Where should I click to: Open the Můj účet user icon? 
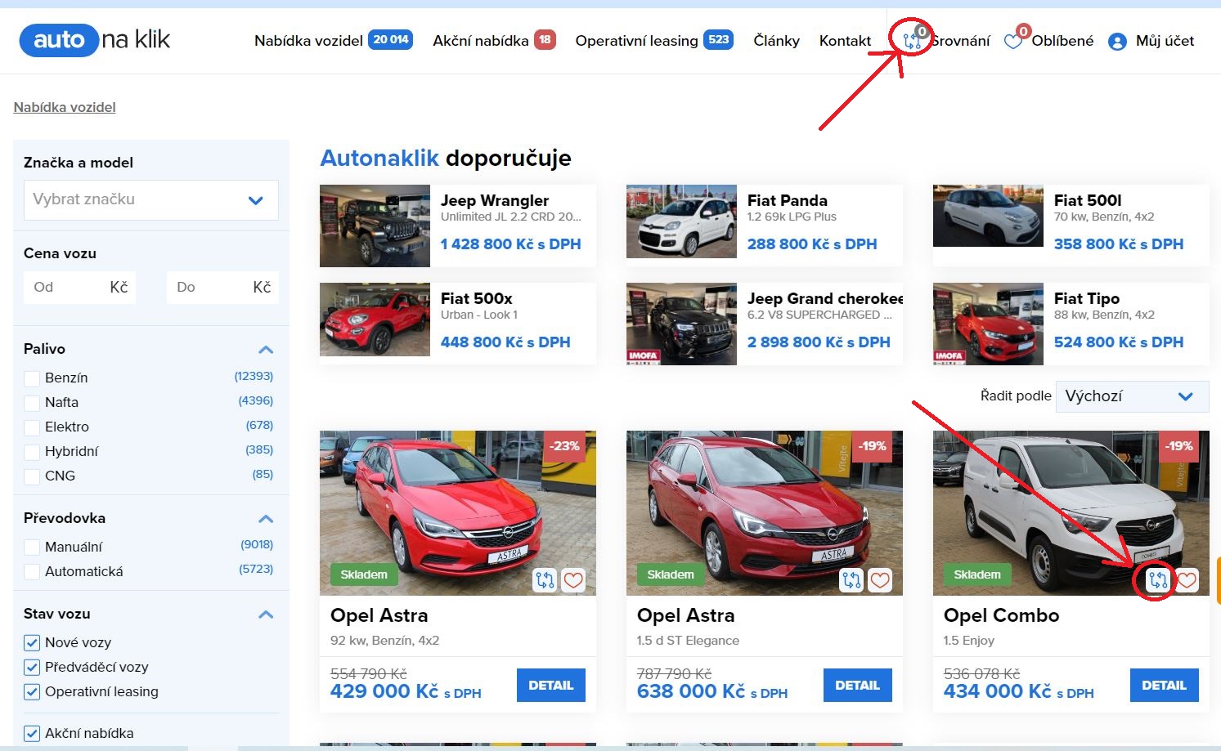tap(1117, 41)
